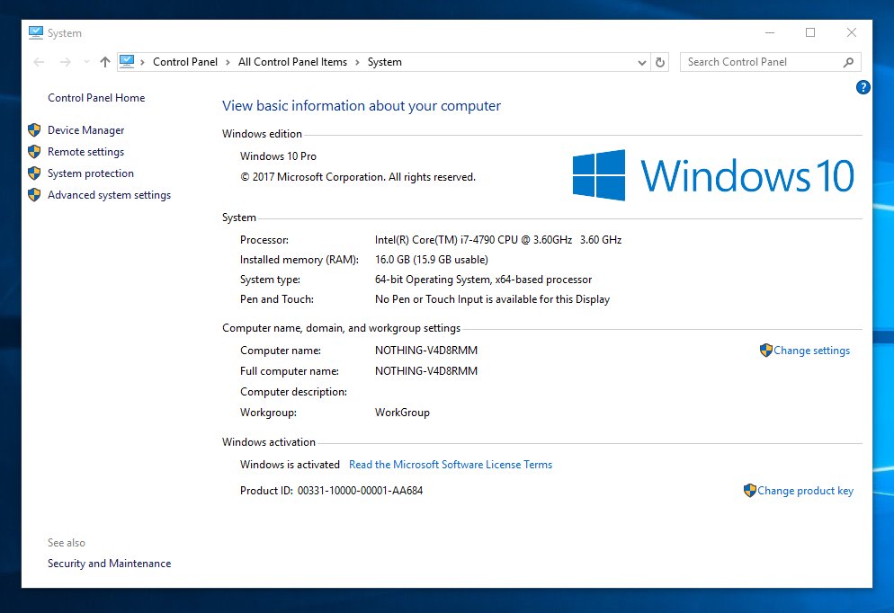894x613 pixels.
Task: Click the computer icon in address bar
Action: coord(127,62)
